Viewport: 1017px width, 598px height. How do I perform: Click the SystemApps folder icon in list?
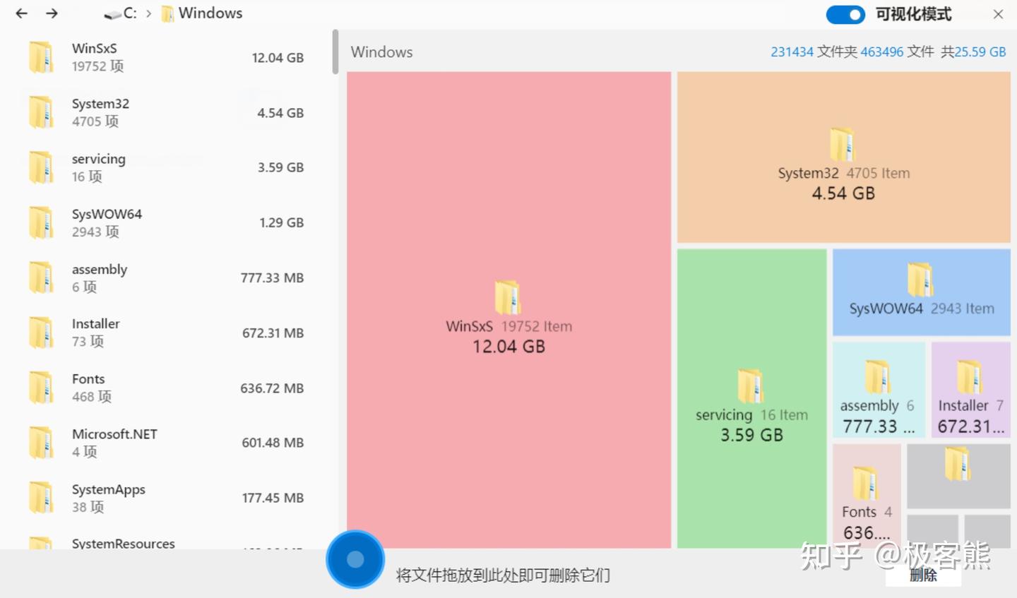tap(41, 498)
